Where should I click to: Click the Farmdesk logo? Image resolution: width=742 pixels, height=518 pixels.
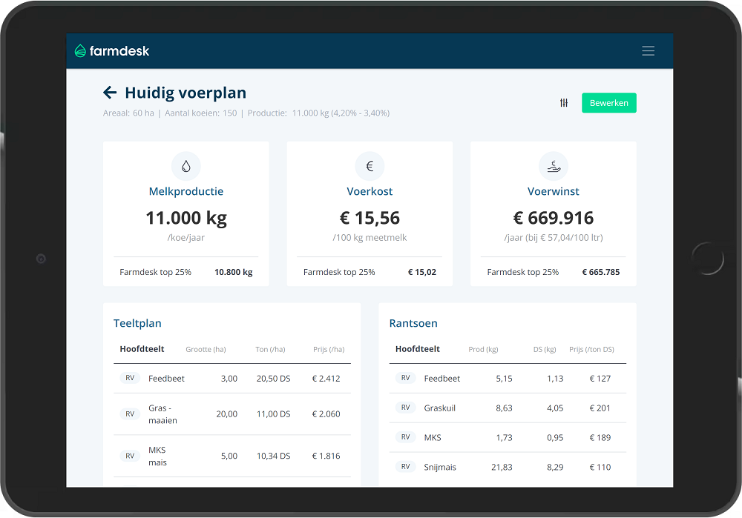[x=112, y=51]
